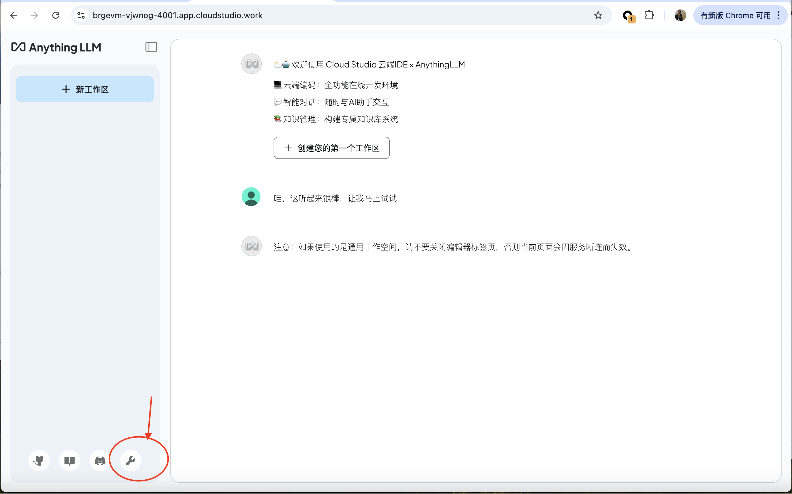The width and height of the screenshot is (792, 494).
Task: Click the line 智能对话：随时与AI助手交互
Action: (331, 102)
